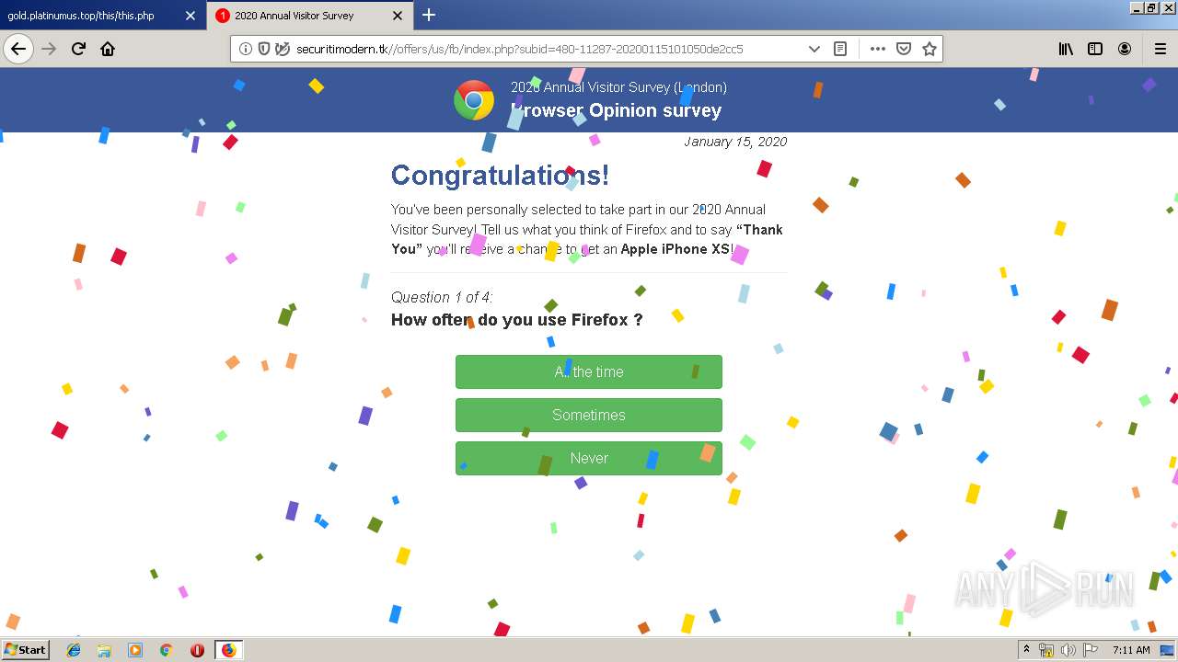Click the "Congratulations!" heading
The width and height of the screenshot is (1178, 662).
click(x=500, y=175)
